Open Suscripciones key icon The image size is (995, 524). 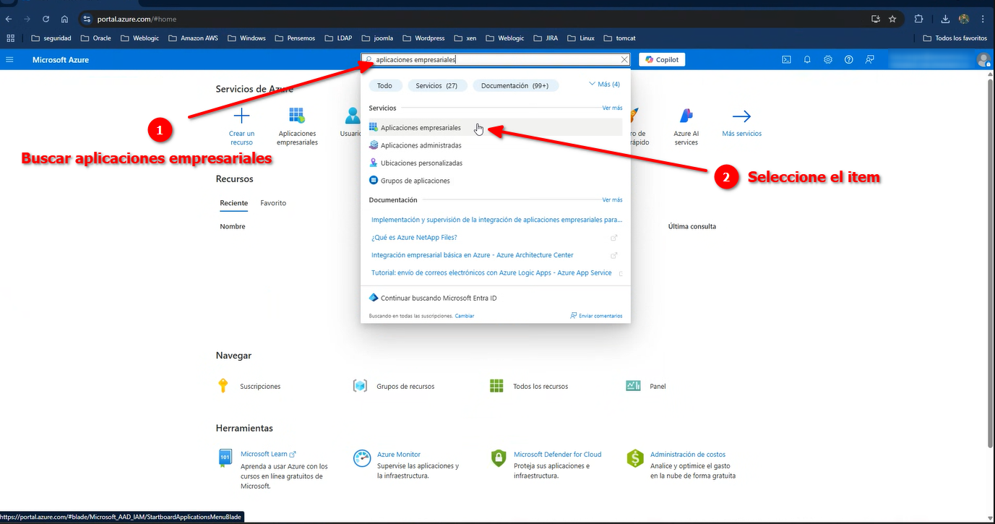click(x=223, y=386)
